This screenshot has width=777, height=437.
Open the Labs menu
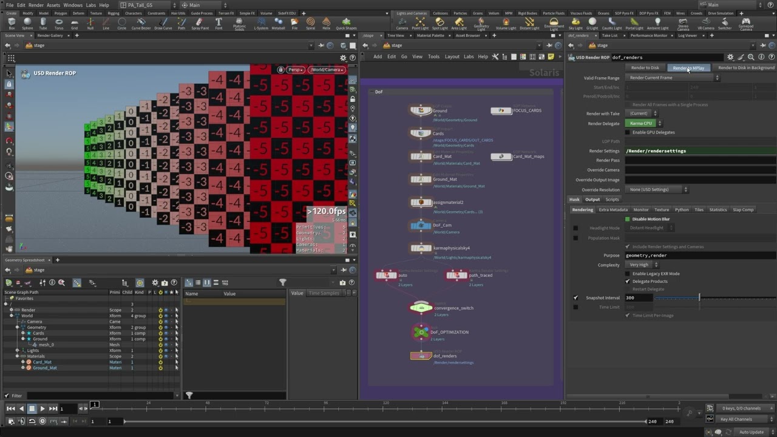click(x=90, y=5)
